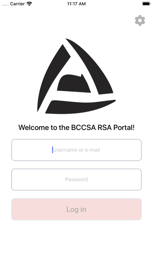The width and height of the screenshot is (153, 272).
Task: Click the logo's left curved blade
Action: coord(54,78)
